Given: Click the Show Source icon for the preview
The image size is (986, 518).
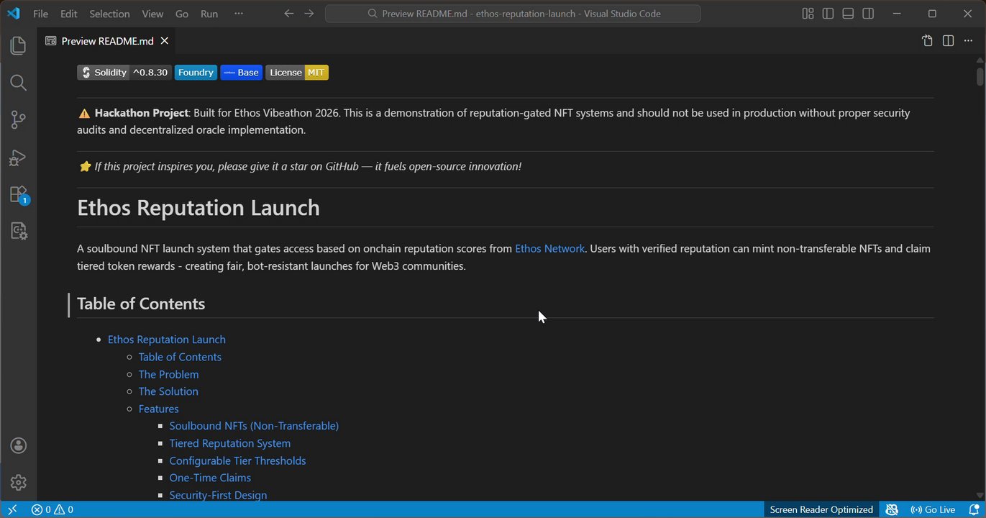Looking at the screenshot, I should pyautogui.click(x=928, y=41).
